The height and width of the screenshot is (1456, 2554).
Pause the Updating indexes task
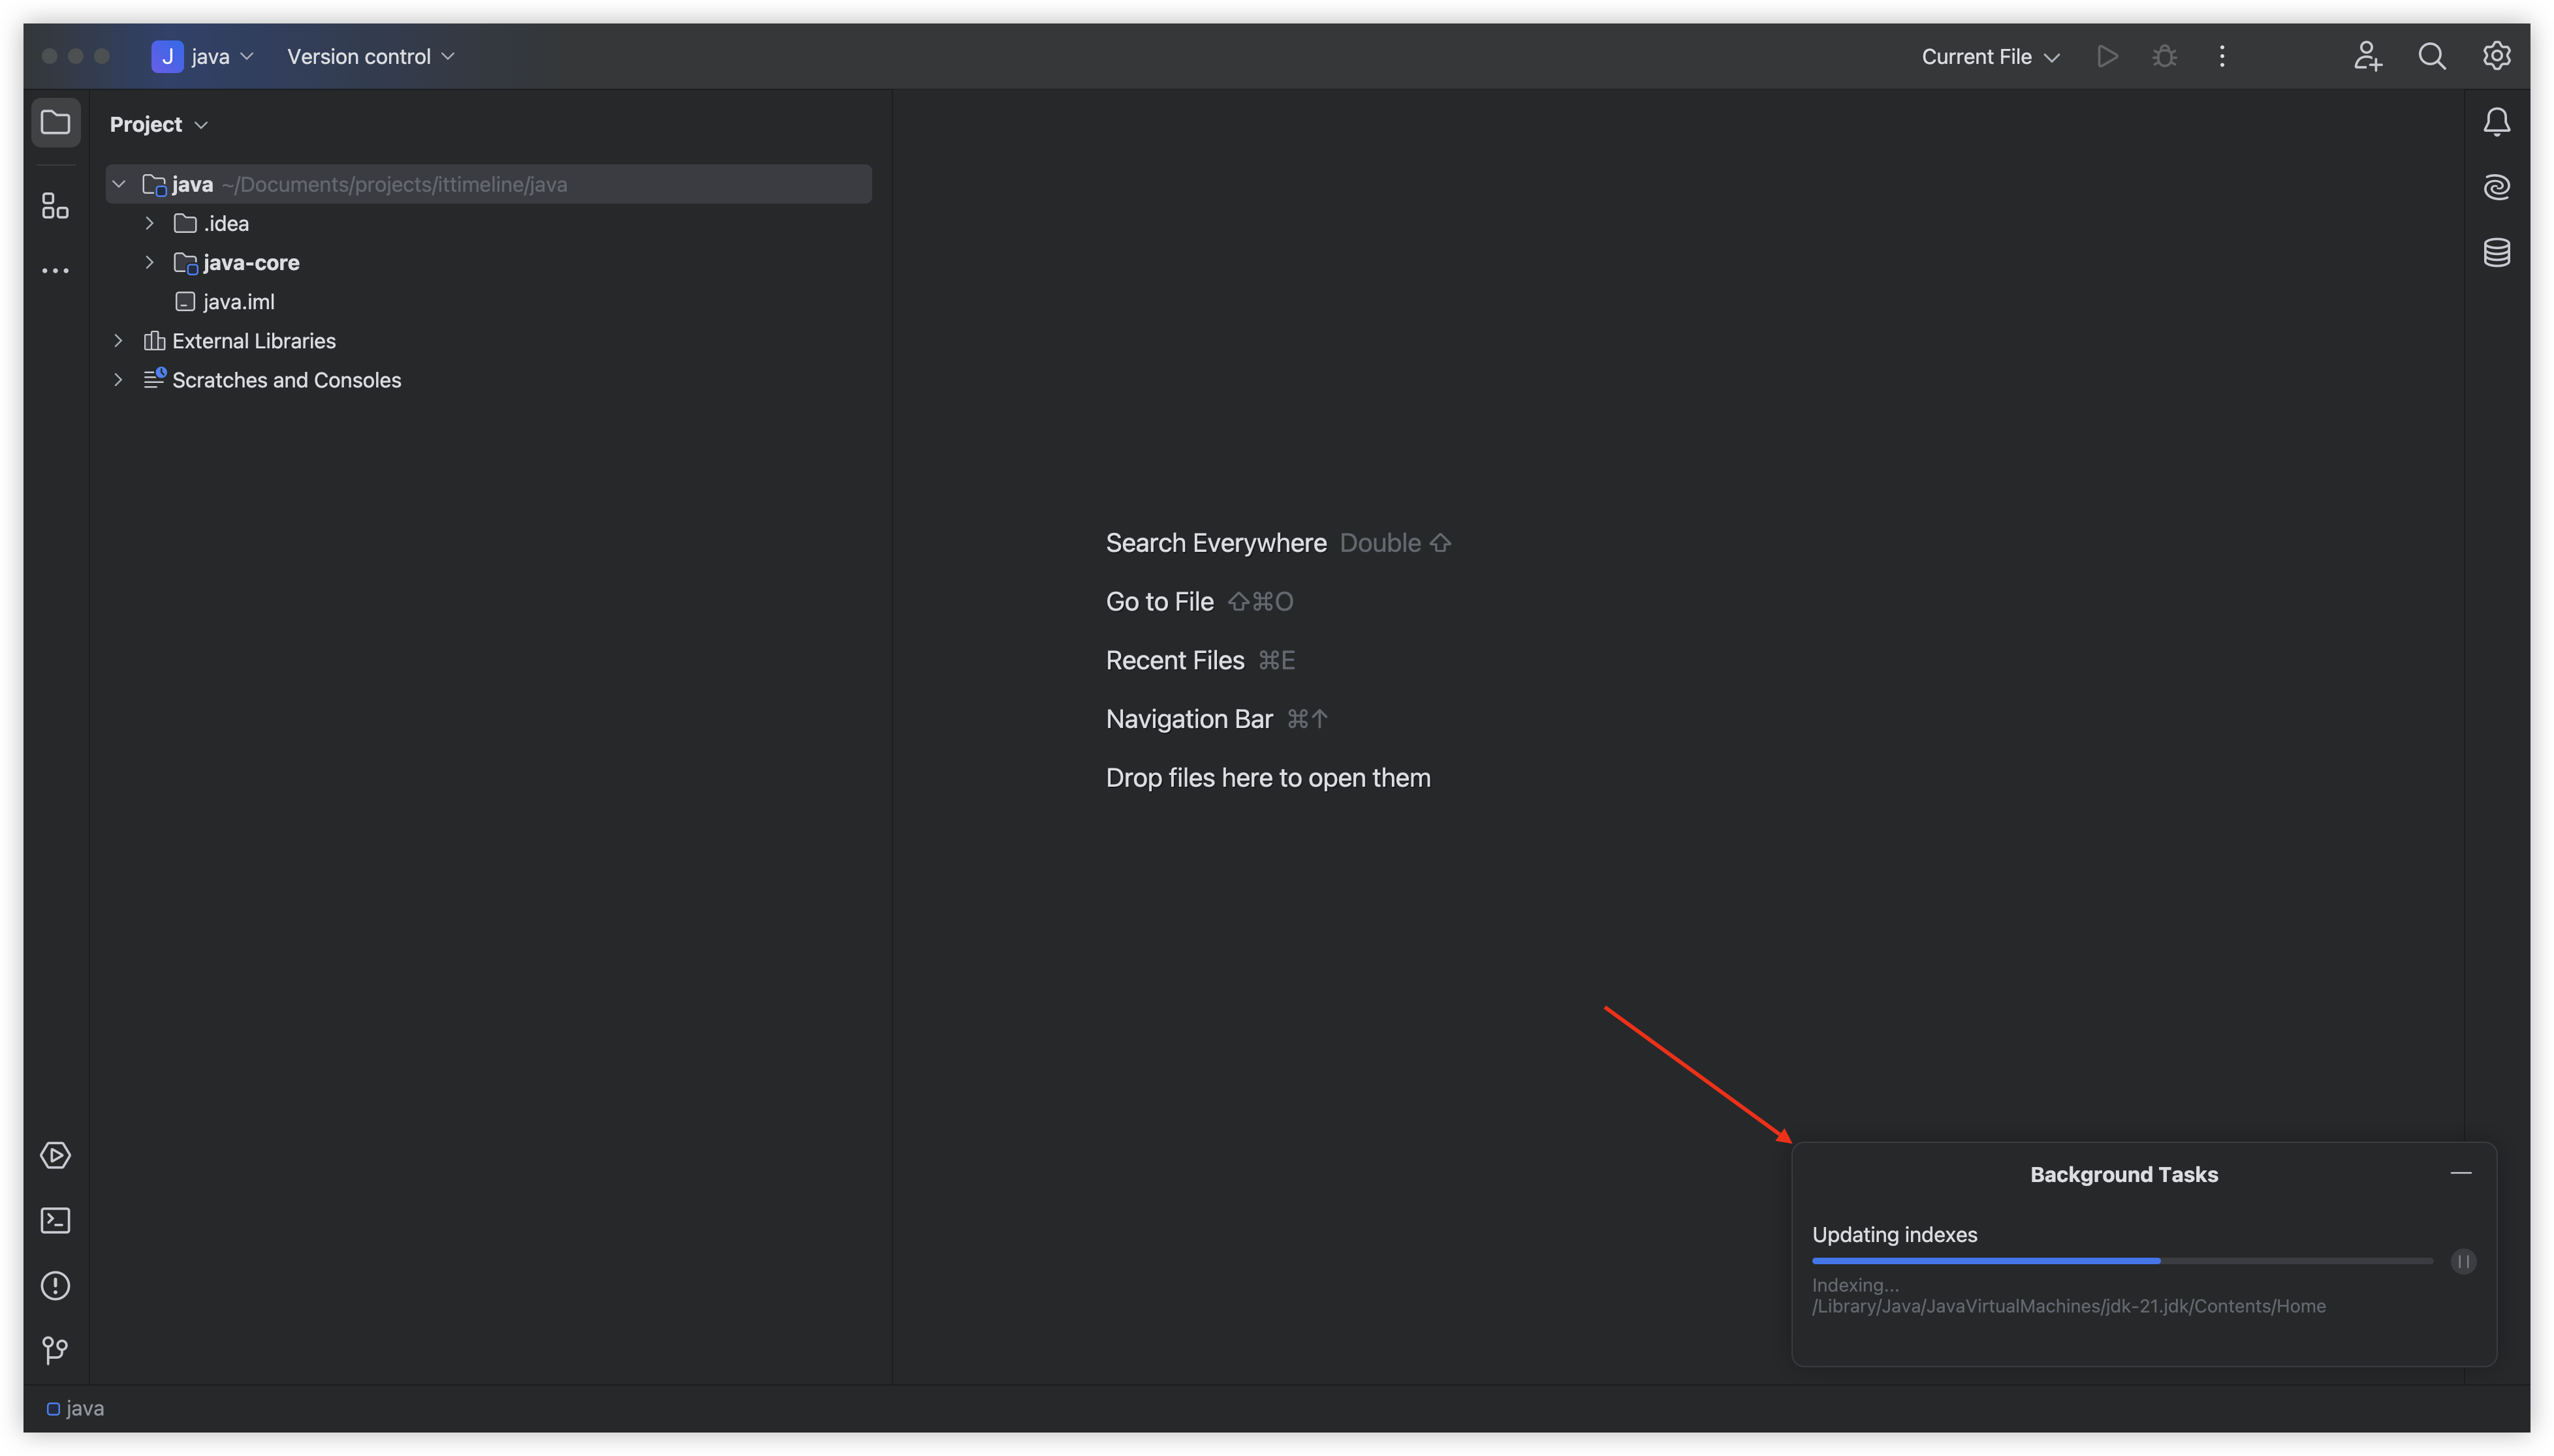pos(2464,1261)
